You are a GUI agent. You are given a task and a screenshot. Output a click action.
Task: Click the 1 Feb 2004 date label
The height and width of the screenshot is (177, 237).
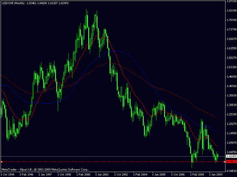[140, 175]
